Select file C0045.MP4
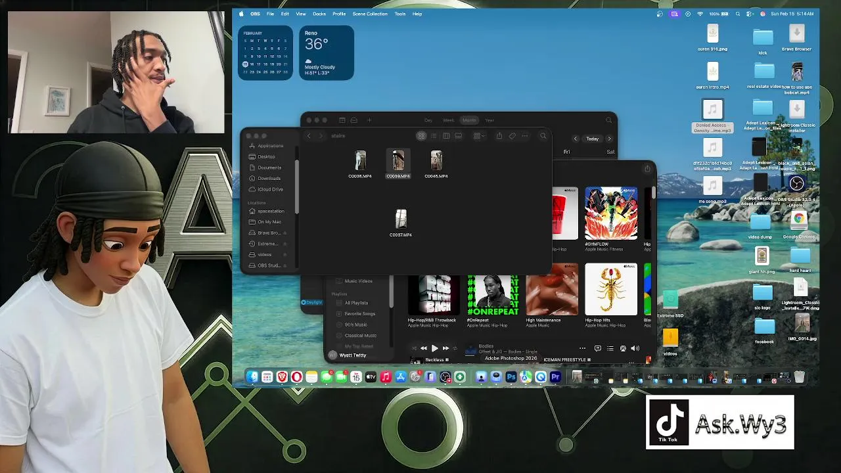841x473 pixels. click(x=436, y=165)
